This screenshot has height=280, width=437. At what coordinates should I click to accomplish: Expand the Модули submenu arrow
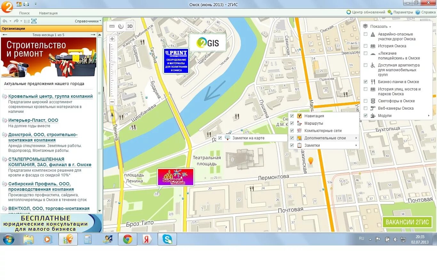[x=429, y=116]
